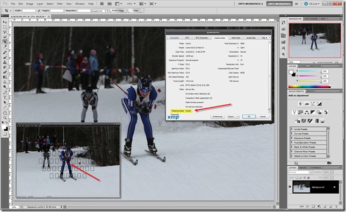Switch foreground and background colors
Image resolution: width=346 pixels, height=212 pixels.
pos(7,122)
